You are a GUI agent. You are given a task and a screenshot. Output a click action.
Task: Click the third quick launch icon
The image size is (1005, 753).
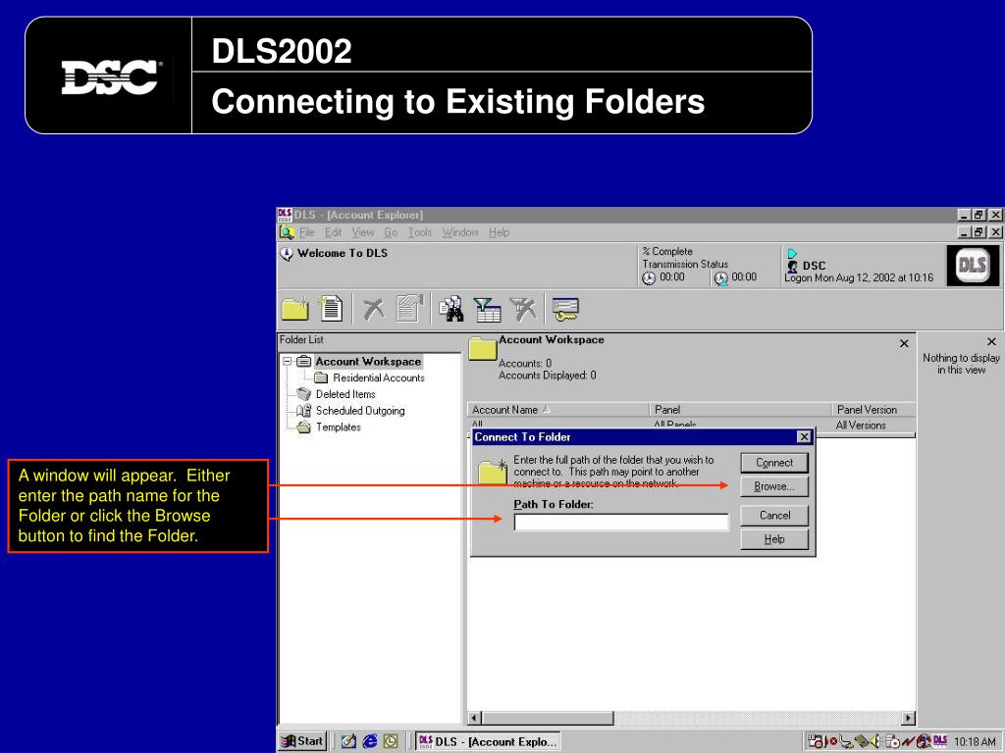click(x=391, y=741)
